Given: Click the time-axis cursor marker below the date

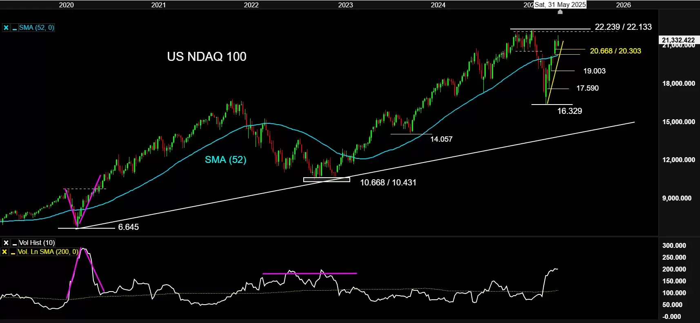Looking at the screenshot, I should [x=560, y=12].
